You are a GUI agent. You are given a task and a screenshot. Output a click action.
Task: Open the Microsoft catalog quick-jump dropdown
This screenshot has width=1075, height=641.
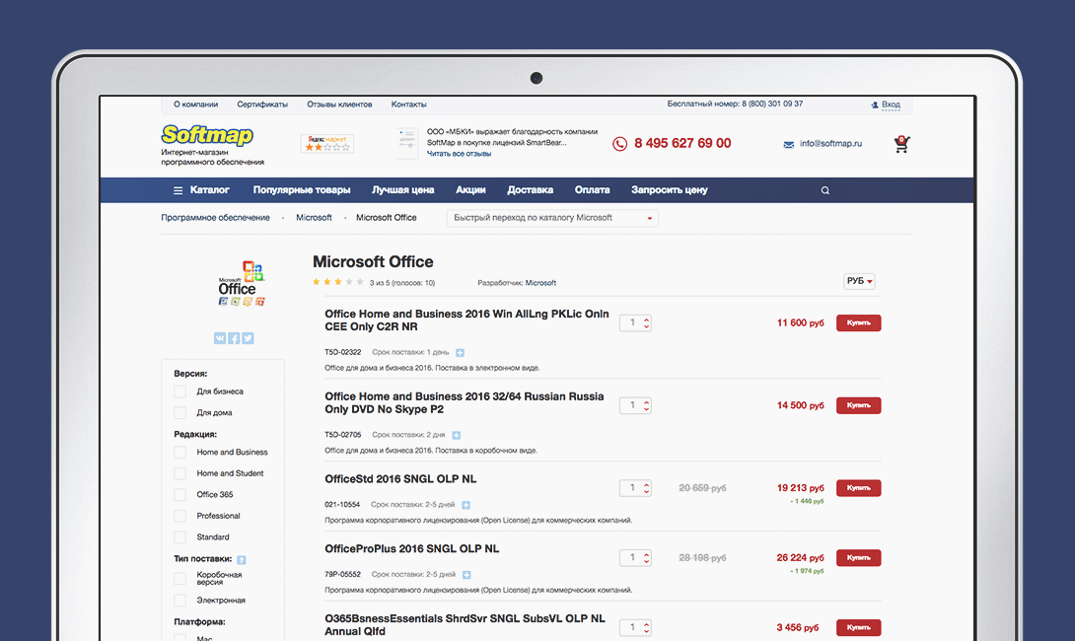[x=552, y=218]
